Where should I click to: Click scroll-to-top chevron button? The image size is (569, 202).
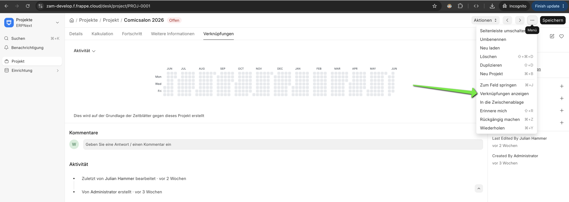coord(479,189)
